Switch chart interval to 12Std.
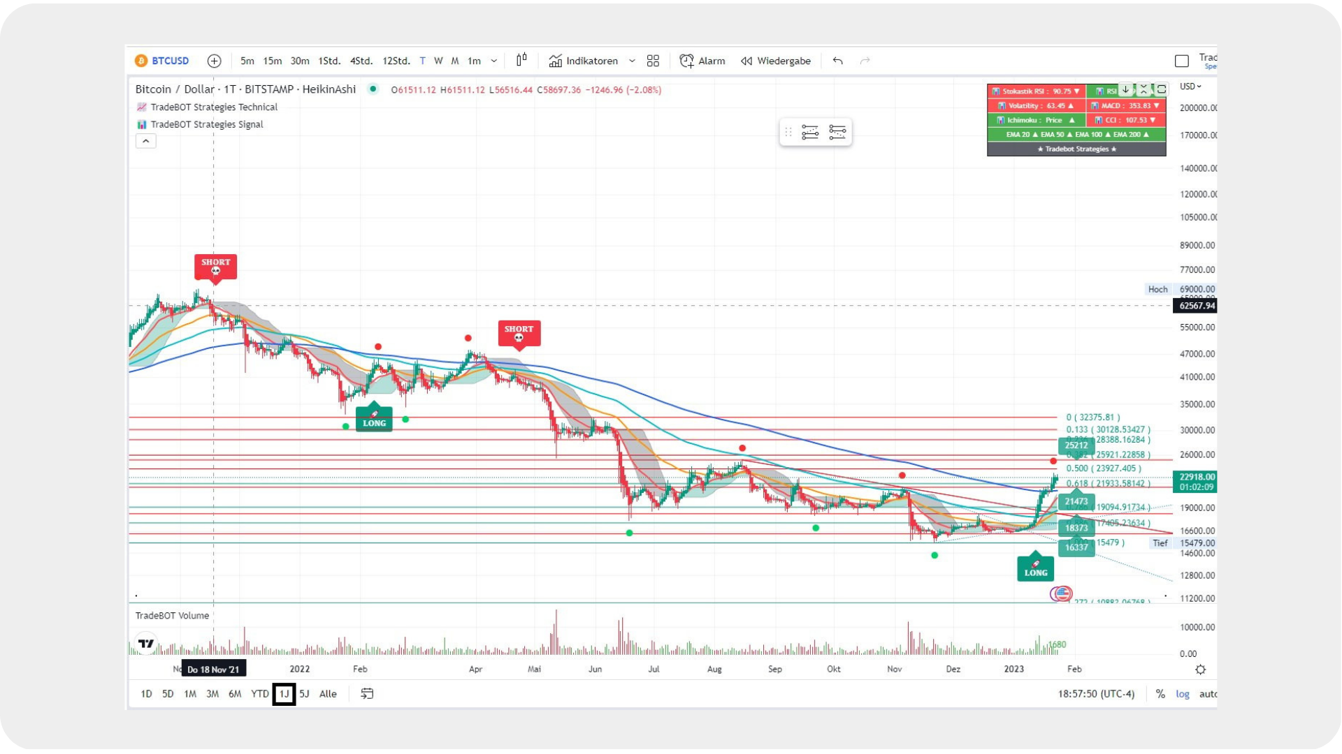1342x754 pixels. 396,61
